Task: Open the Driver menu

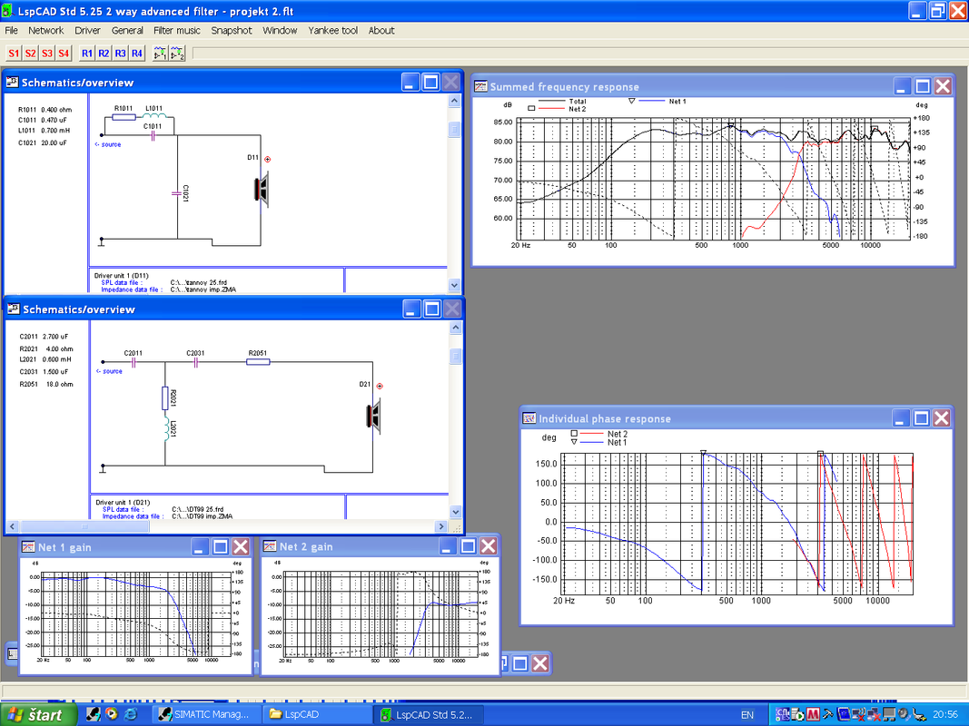Action: click(88, 30)
